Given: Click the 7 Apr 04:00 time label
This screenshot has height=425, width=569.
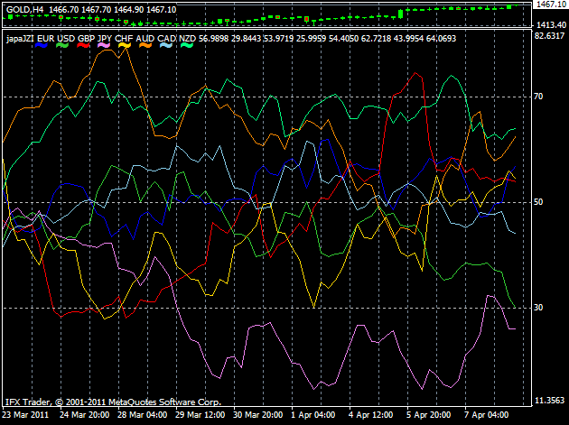Looking at the screenshot, I should click(x=486, y=414).
